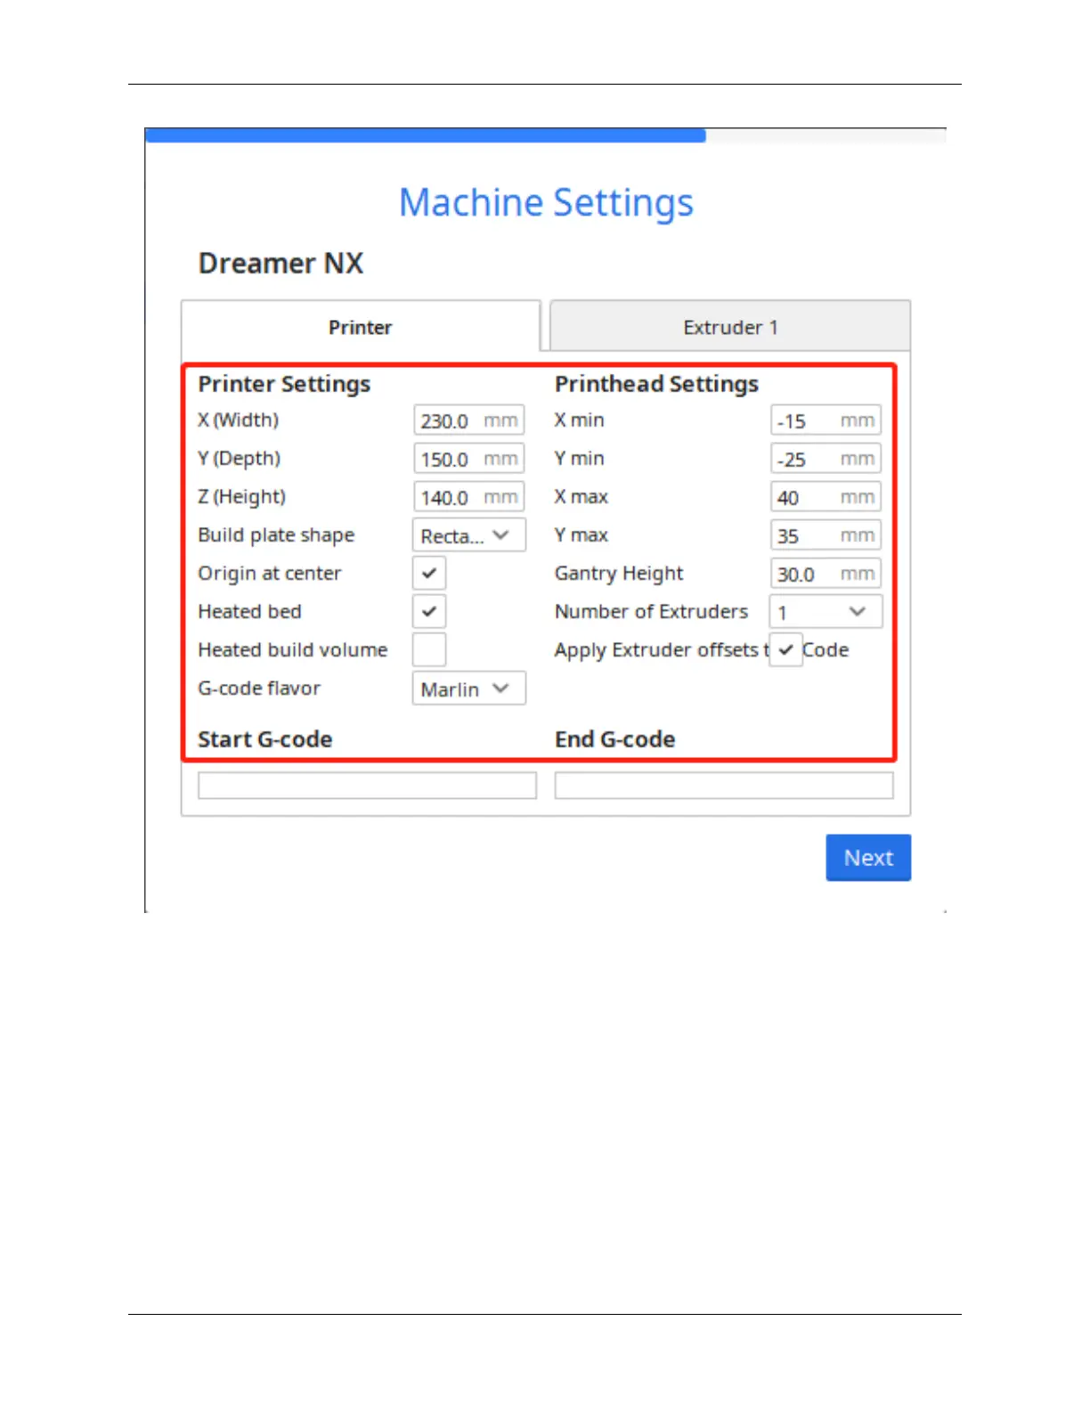Enable the Heated build volume checkbox

(429, 649)
